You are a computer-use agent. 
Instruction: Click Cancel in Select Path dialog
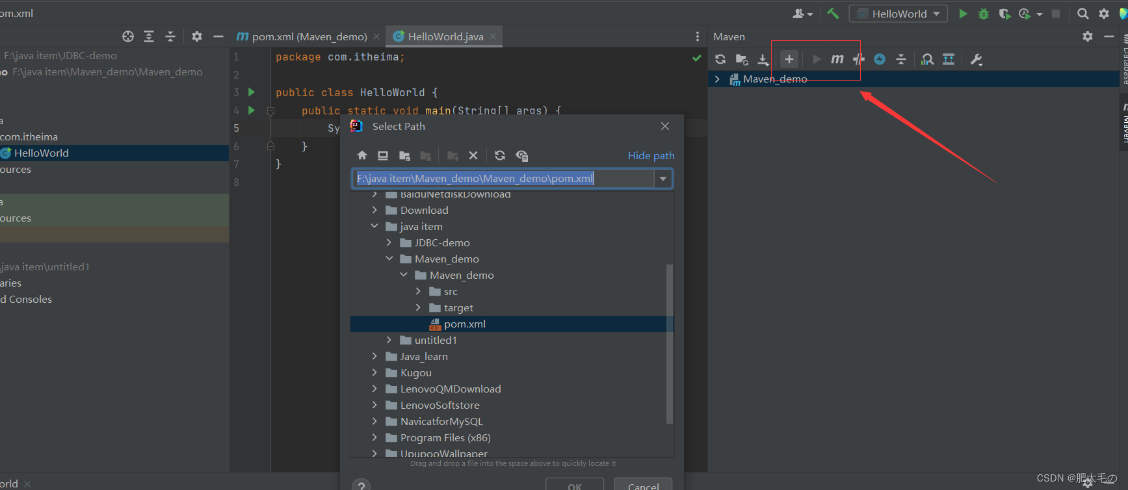coord(643,485)
